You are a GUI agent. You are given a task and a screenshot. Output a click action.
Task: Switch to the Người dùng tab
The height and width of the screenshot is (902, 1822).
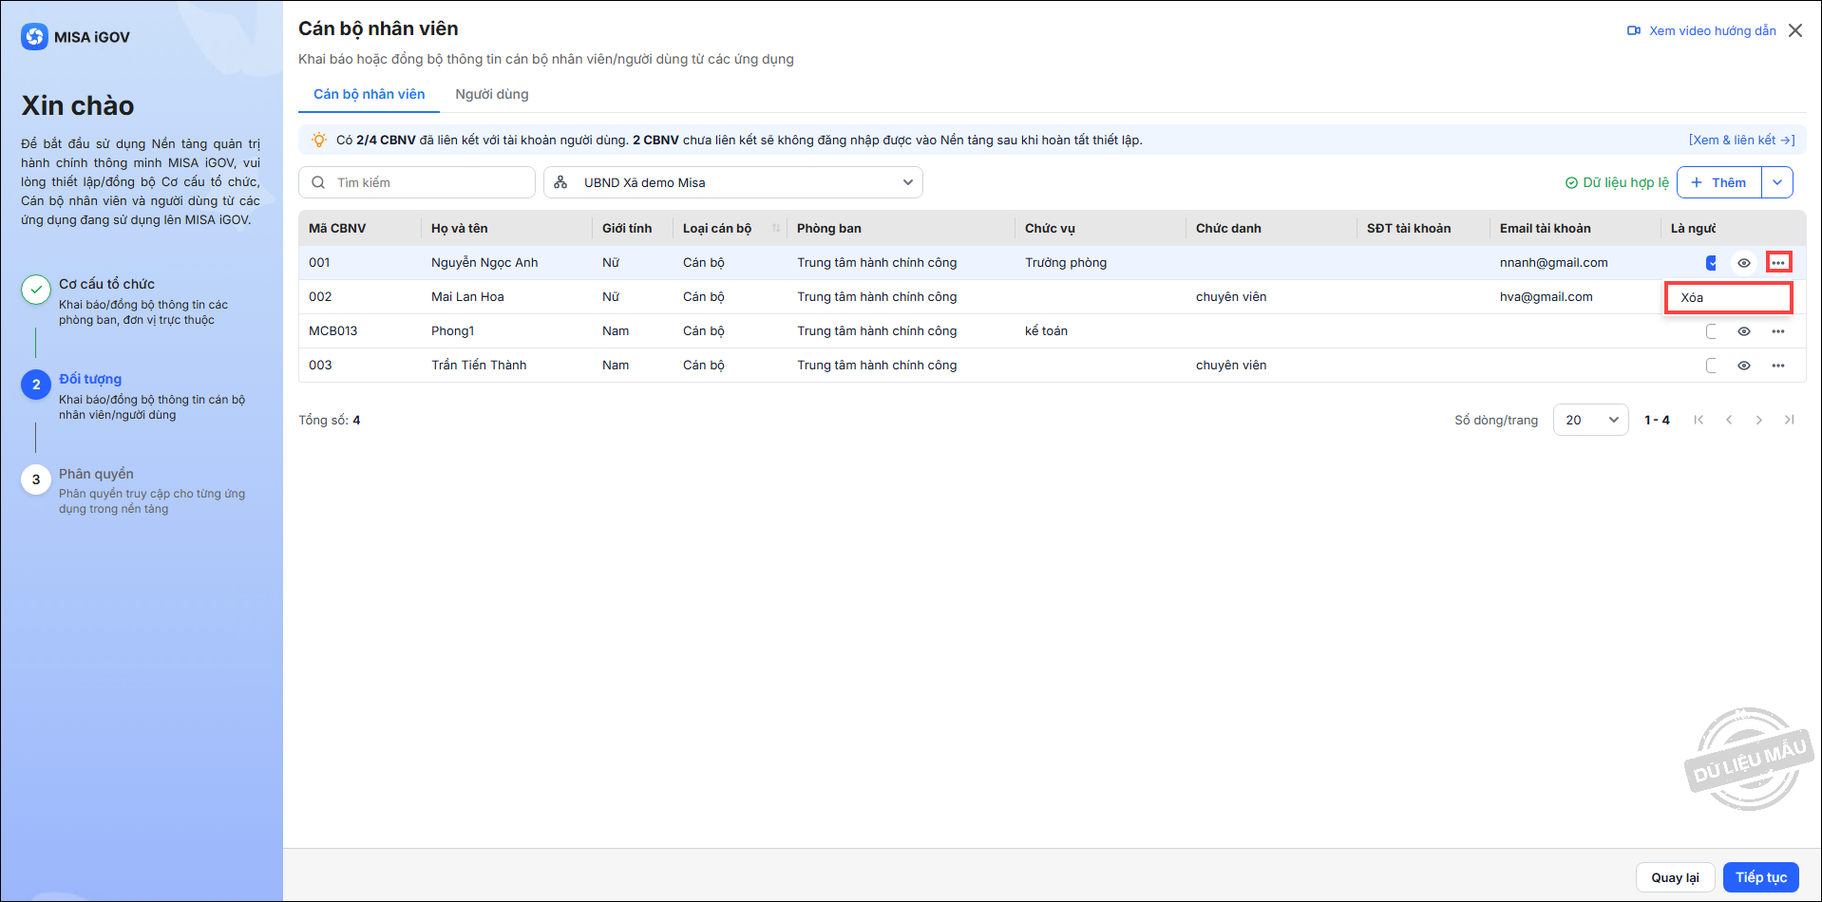(x=492, y=94)
